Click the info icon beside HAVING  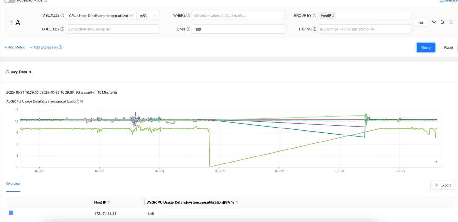point(315,29)
